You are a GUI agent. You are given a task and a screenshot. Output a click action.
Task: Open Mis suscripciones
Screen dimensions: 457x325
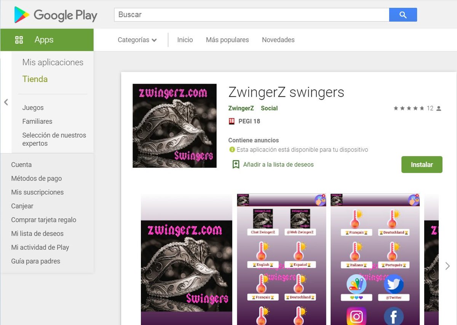point(37,192)
